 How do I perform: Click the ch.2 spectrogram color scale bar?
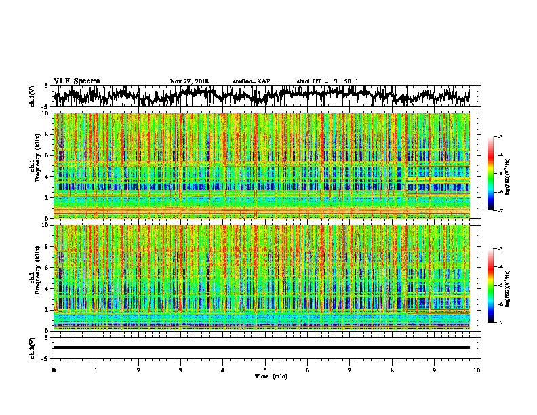click(490, 285)
